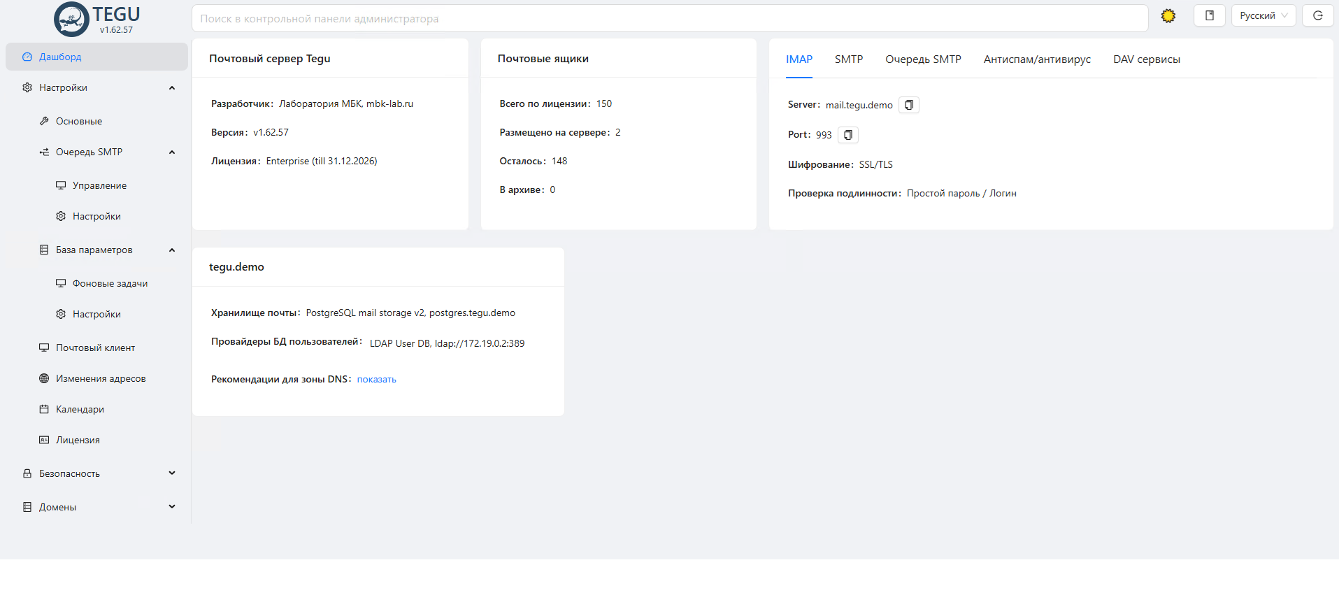
Task: Focus the admin panel search field
Action: pyautogui.click(x=669, y=19)
